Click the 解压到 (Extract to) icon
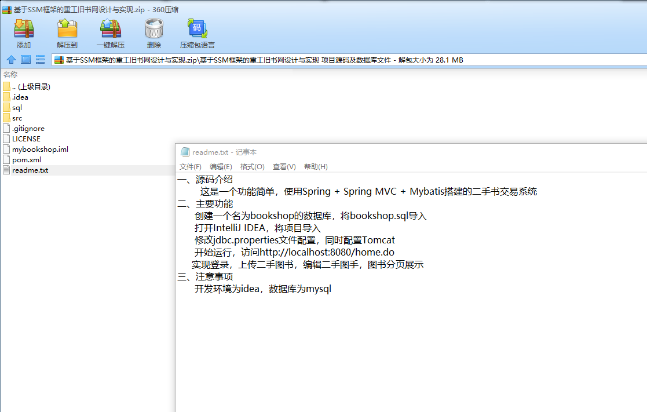 67,29
